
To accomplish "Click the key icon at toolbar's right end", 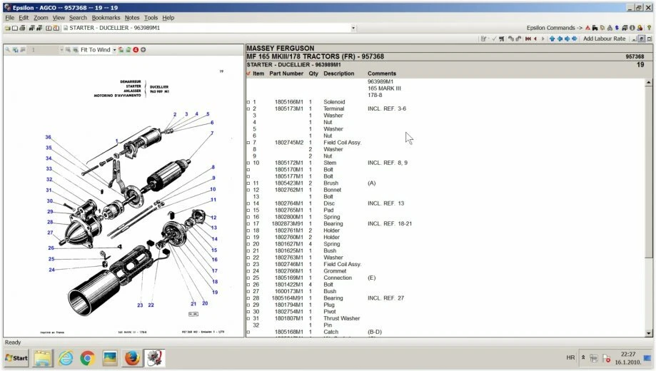I will pyautogui.click(x=650, y=28).
